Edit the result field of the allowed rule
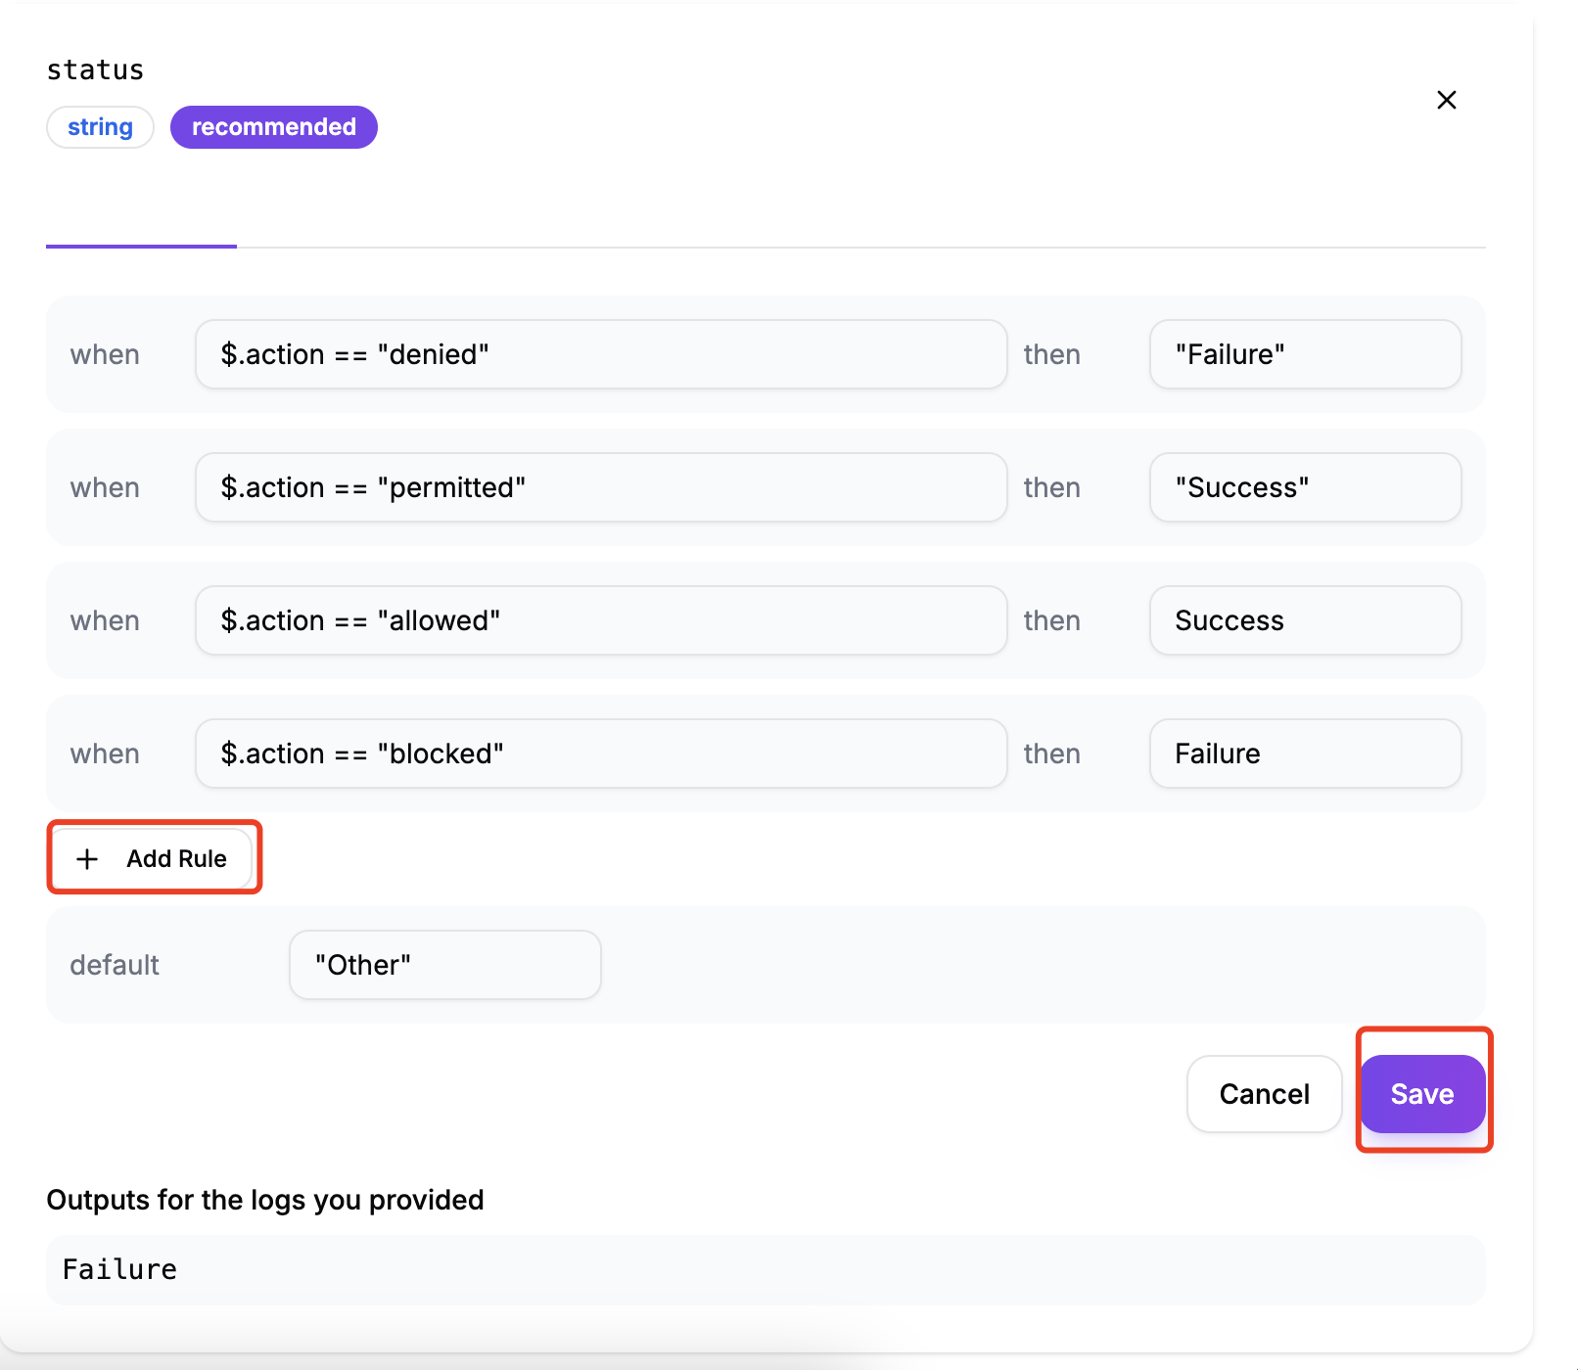 pos(1304,620)
